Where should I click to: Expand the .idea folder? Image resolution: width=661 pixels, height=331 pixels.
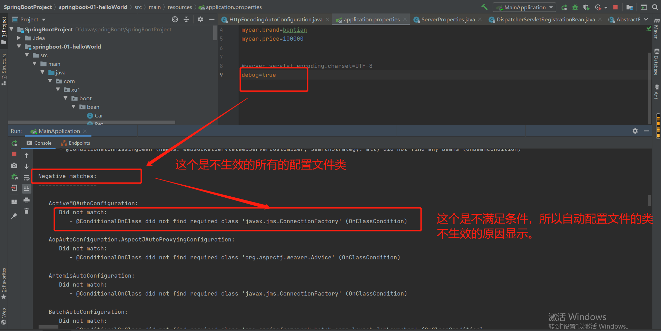click(19, 38)
